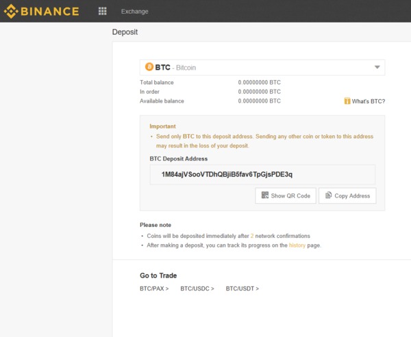This screenshot has height=337, width=411.
Task: Click the Copy Address button
Action: tap(347, 196)
